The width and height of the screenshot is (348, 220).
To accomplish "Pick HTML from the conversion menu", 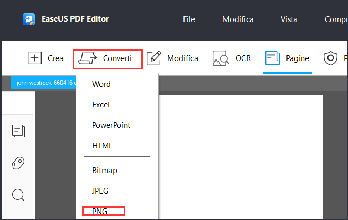I will 102,145.
